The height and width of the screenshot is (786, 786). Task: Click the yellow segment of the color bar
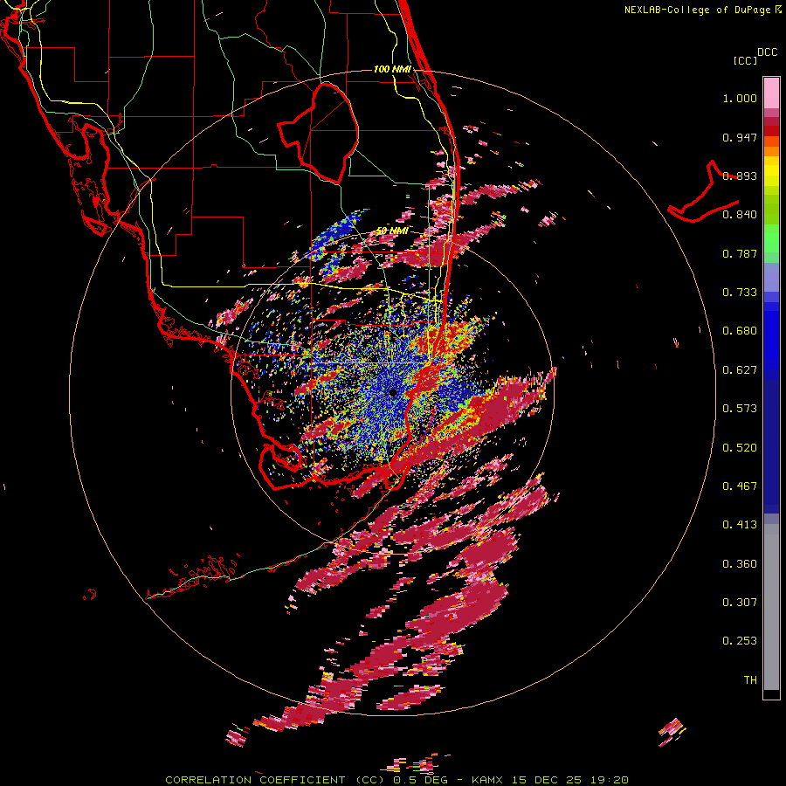tap(771, 171)
